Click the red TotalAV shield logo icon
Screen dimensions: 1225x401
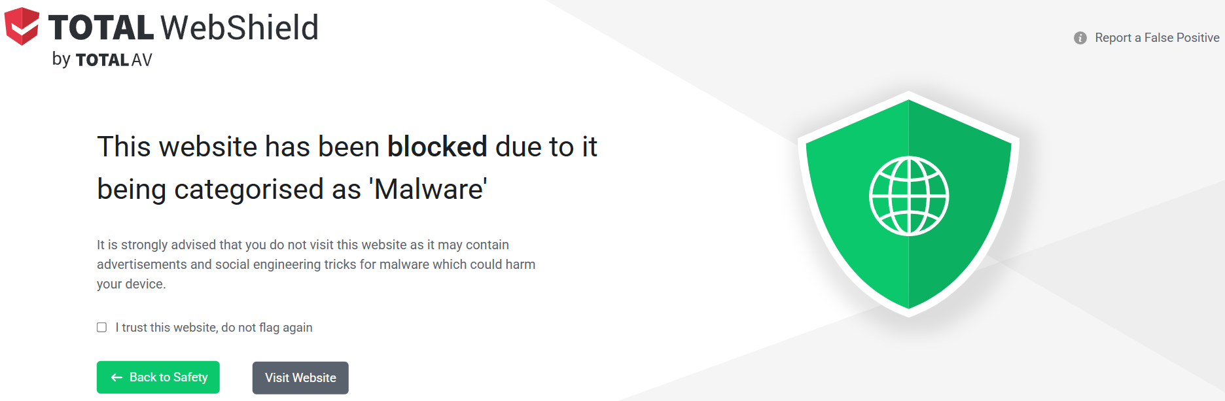coord(22,26)
